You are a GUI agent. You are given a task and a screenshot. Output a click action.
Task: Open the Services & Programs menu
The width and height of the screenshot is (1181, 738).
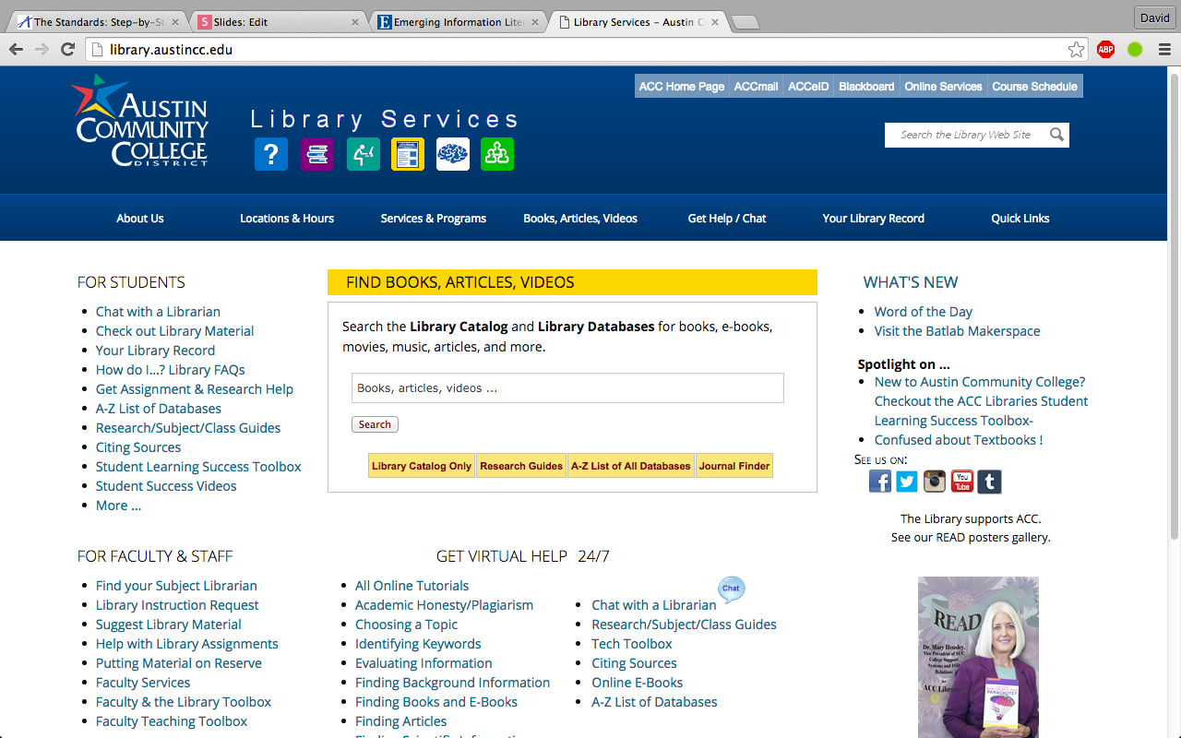point(434,219)
